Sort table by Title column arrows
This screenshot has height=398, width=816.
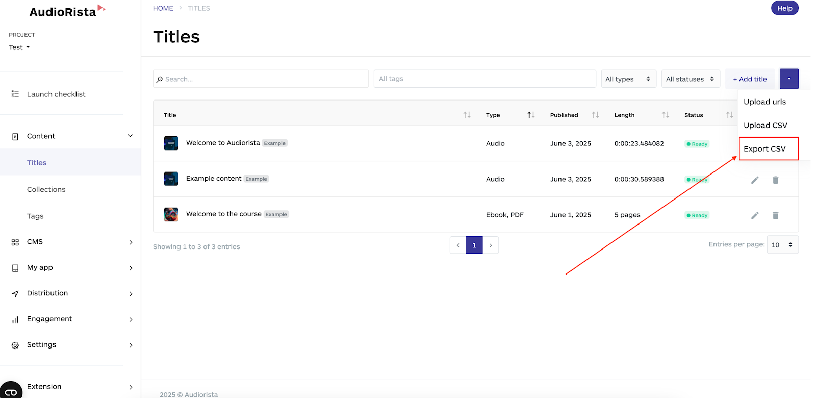click(x=467, y=115)
